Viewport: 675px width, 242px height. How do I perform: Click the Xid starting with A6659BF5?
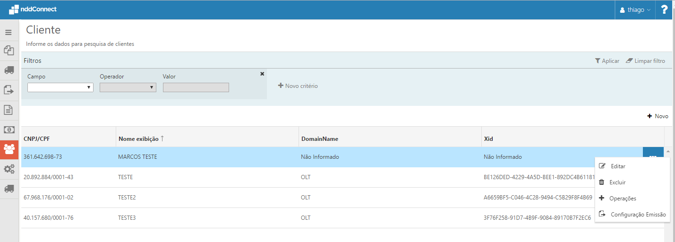[538, 198]
